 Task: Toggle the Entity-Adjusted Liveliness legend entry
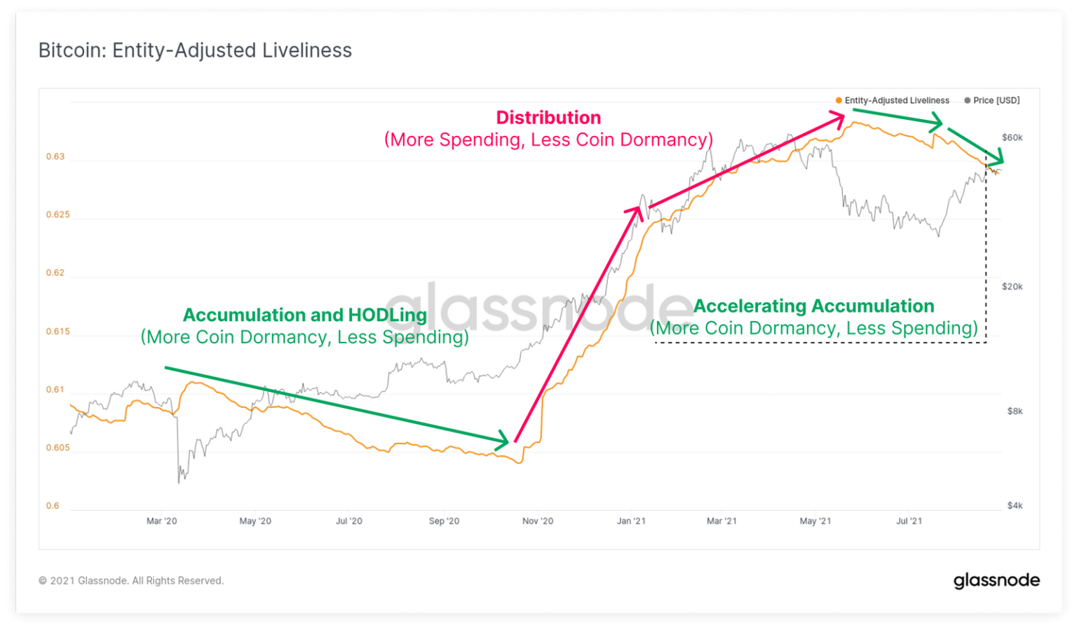point(892,100)
